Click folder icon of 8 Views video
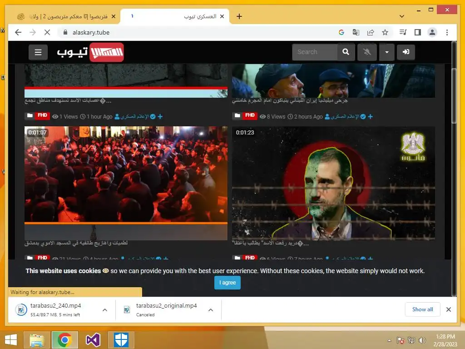The width and height of the screenshot is (465, 349). pyautogui.click(x=237, y=116)
